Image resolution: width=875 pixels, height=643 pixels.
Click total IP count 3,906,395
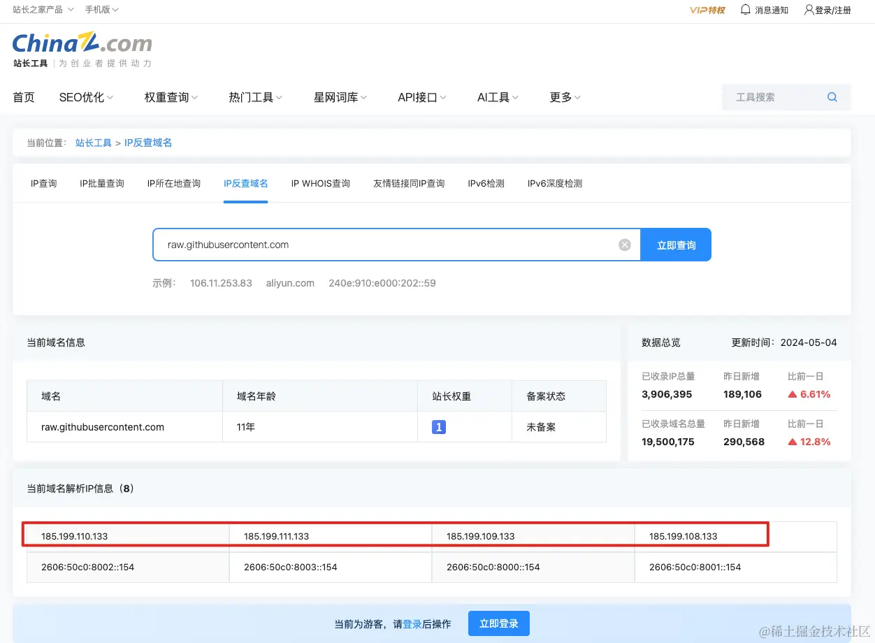click(667, 394)
